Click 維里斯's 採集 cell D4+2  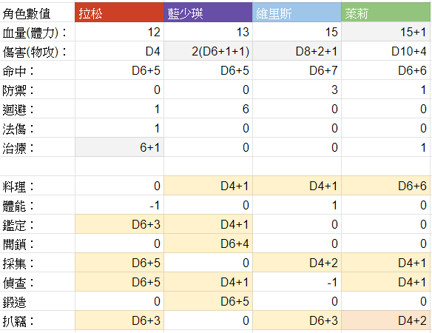coord(297,263)
